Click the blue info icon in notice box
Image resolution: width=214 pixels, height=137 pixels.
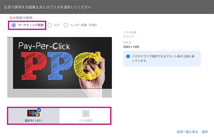[128, 56]
